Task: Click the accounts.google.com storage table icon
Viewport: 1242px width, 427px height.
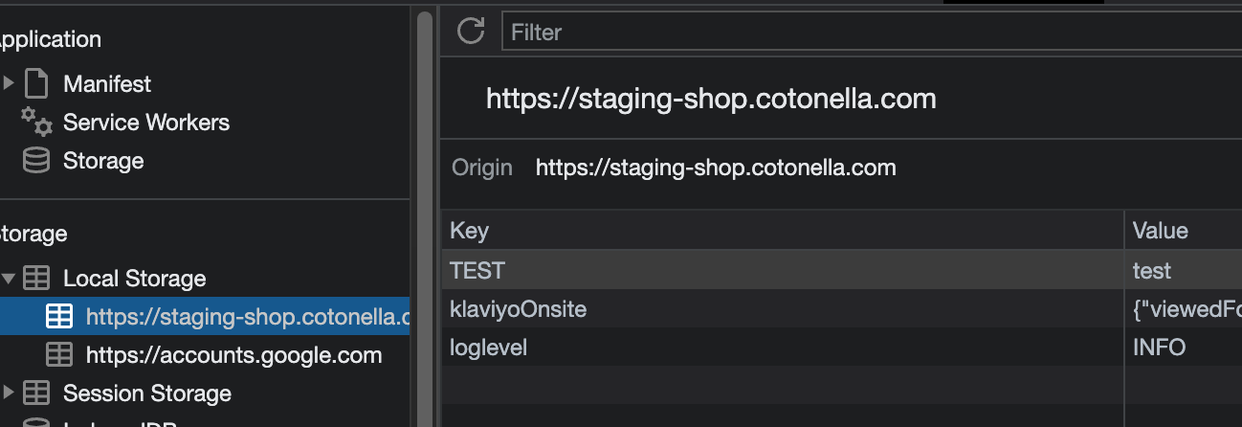Action: coord(59,355)
